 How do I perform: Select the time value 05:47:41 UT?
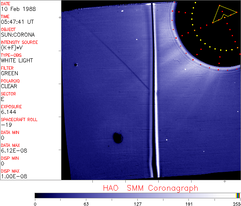click(17, 22)
